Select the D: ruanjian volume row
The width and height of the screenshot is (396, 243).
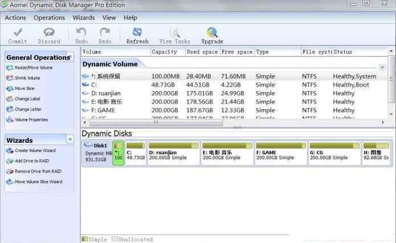coord(234,93)
